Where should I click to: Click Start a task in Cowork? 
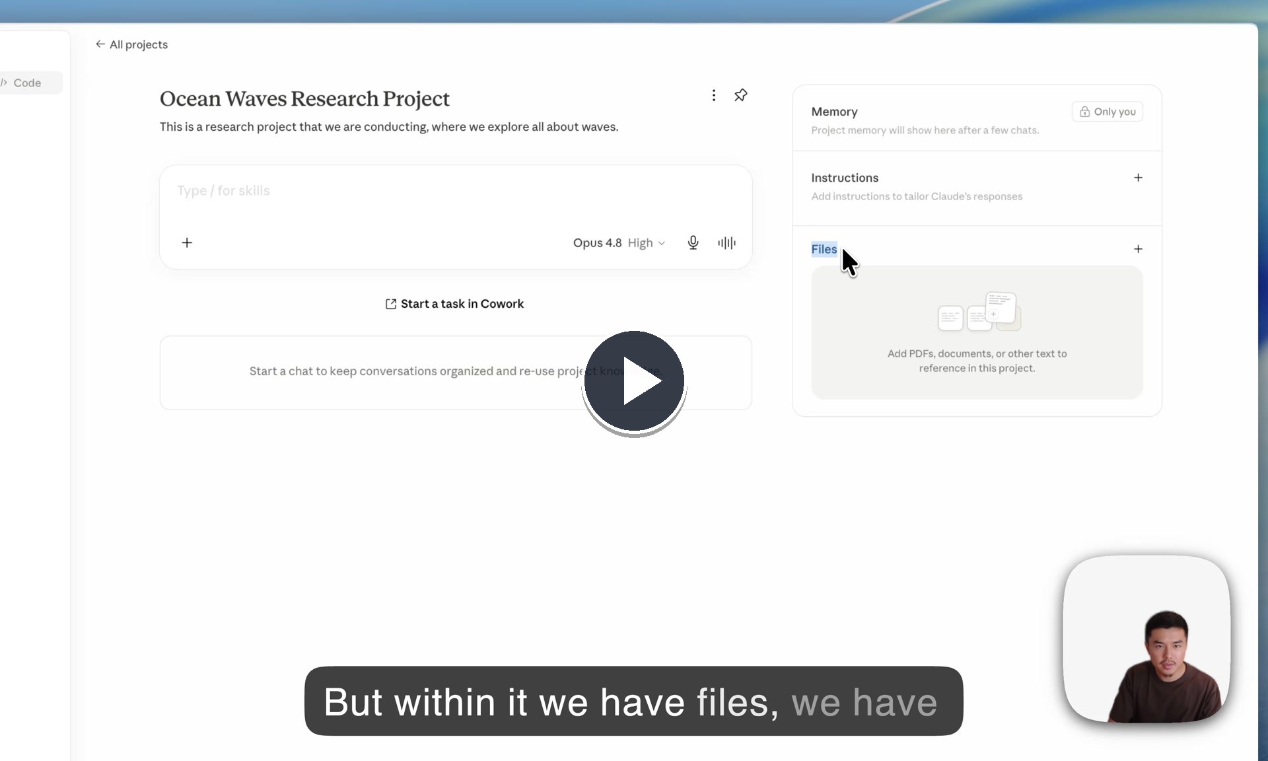454,304
